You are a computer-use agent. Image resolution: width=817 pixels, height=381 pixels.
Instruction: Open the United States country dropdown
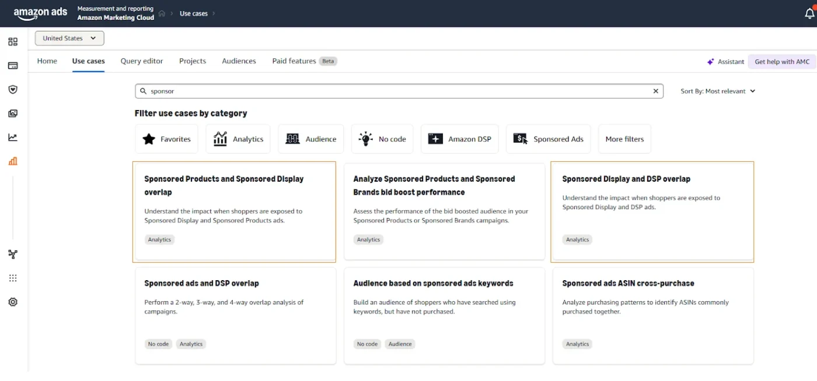pyautogui.click(x=69, y=38)
